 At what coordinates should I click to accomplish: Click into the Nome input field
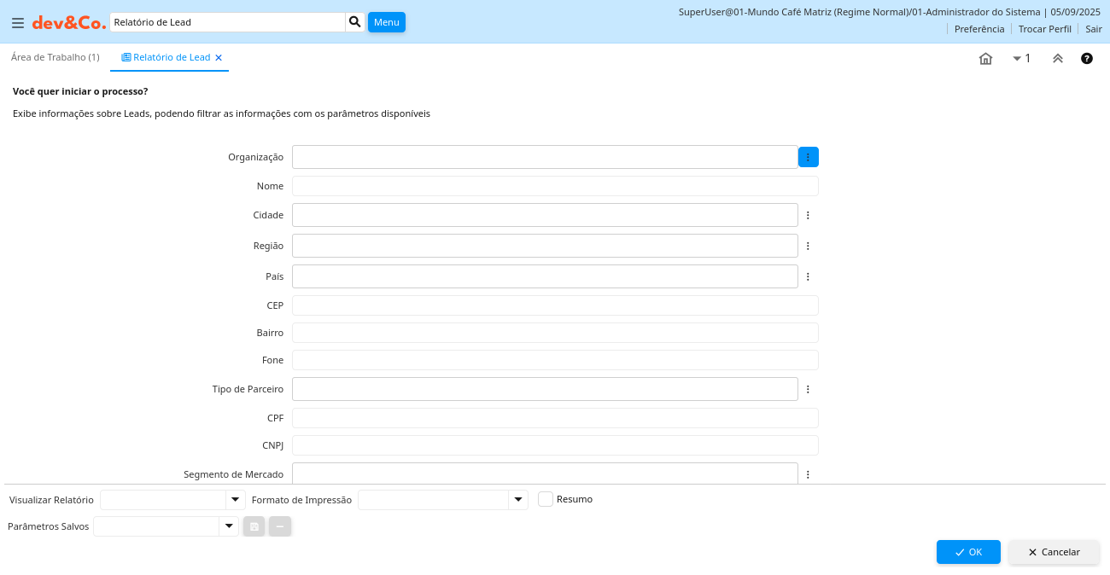tap(555, 186)
